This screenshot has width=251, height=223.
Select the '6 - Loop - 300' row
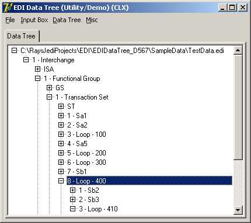pyautogui.click(x=86, y=162)
